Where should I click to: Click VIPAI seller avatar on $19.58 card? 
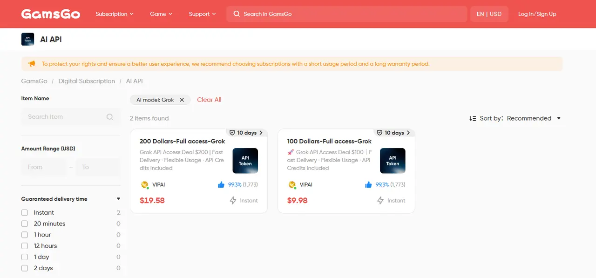(x=145, y=185)
